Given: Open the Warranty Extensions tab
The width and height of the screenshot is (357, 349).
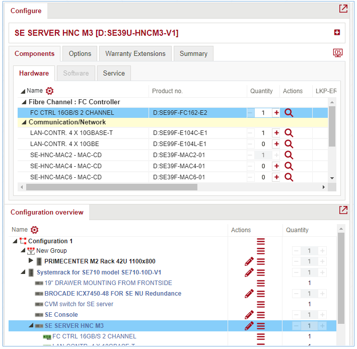Looking at the screenshot, I should [135, 54].
